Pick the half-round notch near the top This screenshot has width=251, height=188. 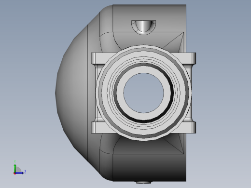coord(143,27)
